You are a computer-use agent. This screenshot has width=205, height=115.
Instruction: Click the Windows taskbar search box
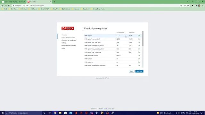[23, 113]
